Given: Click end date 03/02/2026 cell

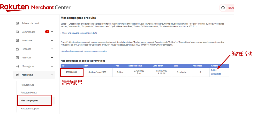Looking at the screenshot, I should tap(161, 72).
